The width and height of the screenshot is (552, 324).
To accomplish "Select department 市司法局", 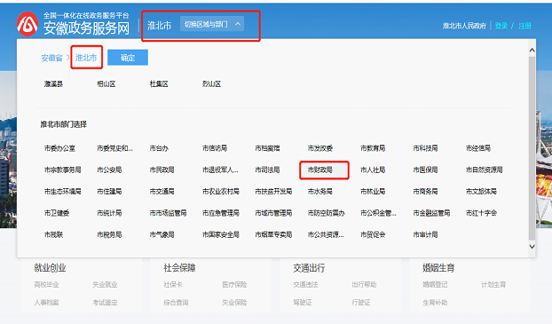I will [x=267, y=170].
